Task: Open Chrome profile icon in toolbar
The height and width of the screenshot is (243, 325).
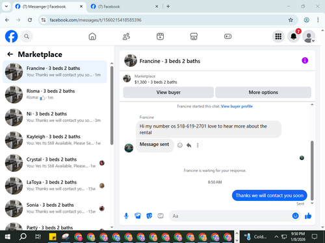Action: [x=306, y=20]
